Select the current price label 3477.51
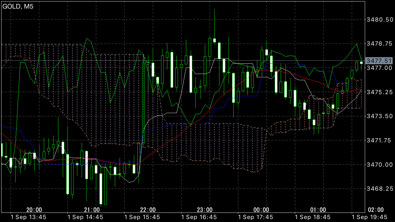The height and width of the screenshot is (222, 395). coord(379,61)
